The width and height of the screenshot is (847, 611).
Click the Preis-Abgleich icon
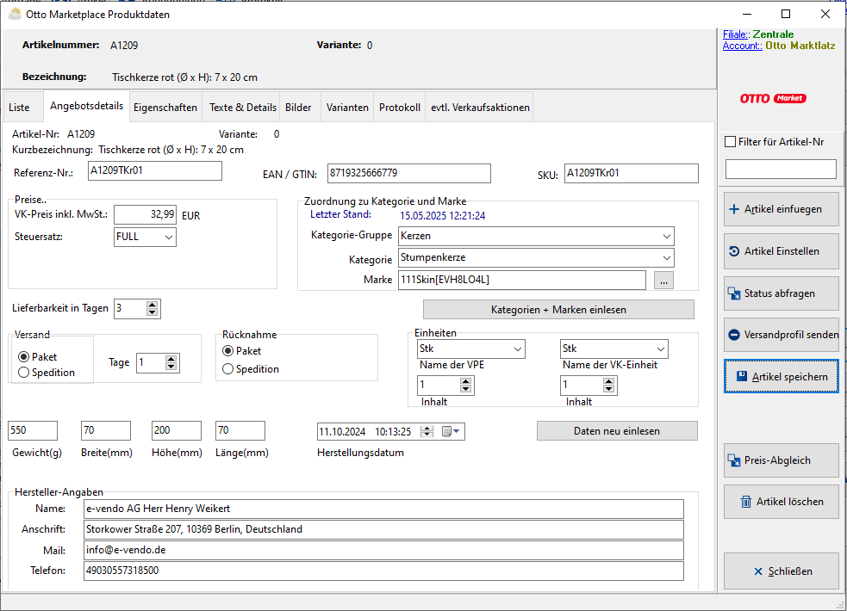tap(734, 460)
